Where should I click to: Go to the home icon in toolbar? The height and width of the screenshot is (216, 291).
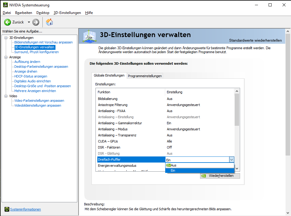tap(49, 22)
